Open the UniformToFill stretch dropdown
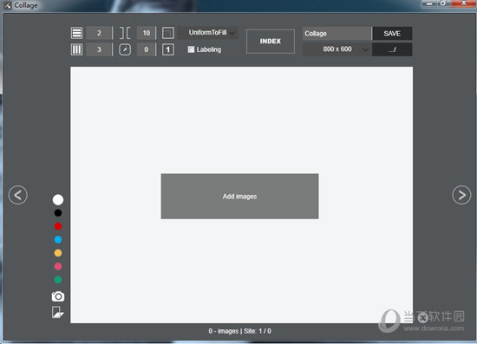Image resolution: width=477 pixels, height=344 pixels. (x=208, y=33)
